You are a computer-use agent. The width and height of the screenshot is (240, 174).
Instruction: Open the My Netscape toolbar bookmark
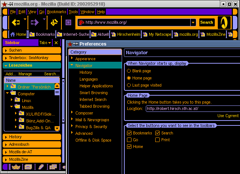pyautogui.click(x=157, y=34)
